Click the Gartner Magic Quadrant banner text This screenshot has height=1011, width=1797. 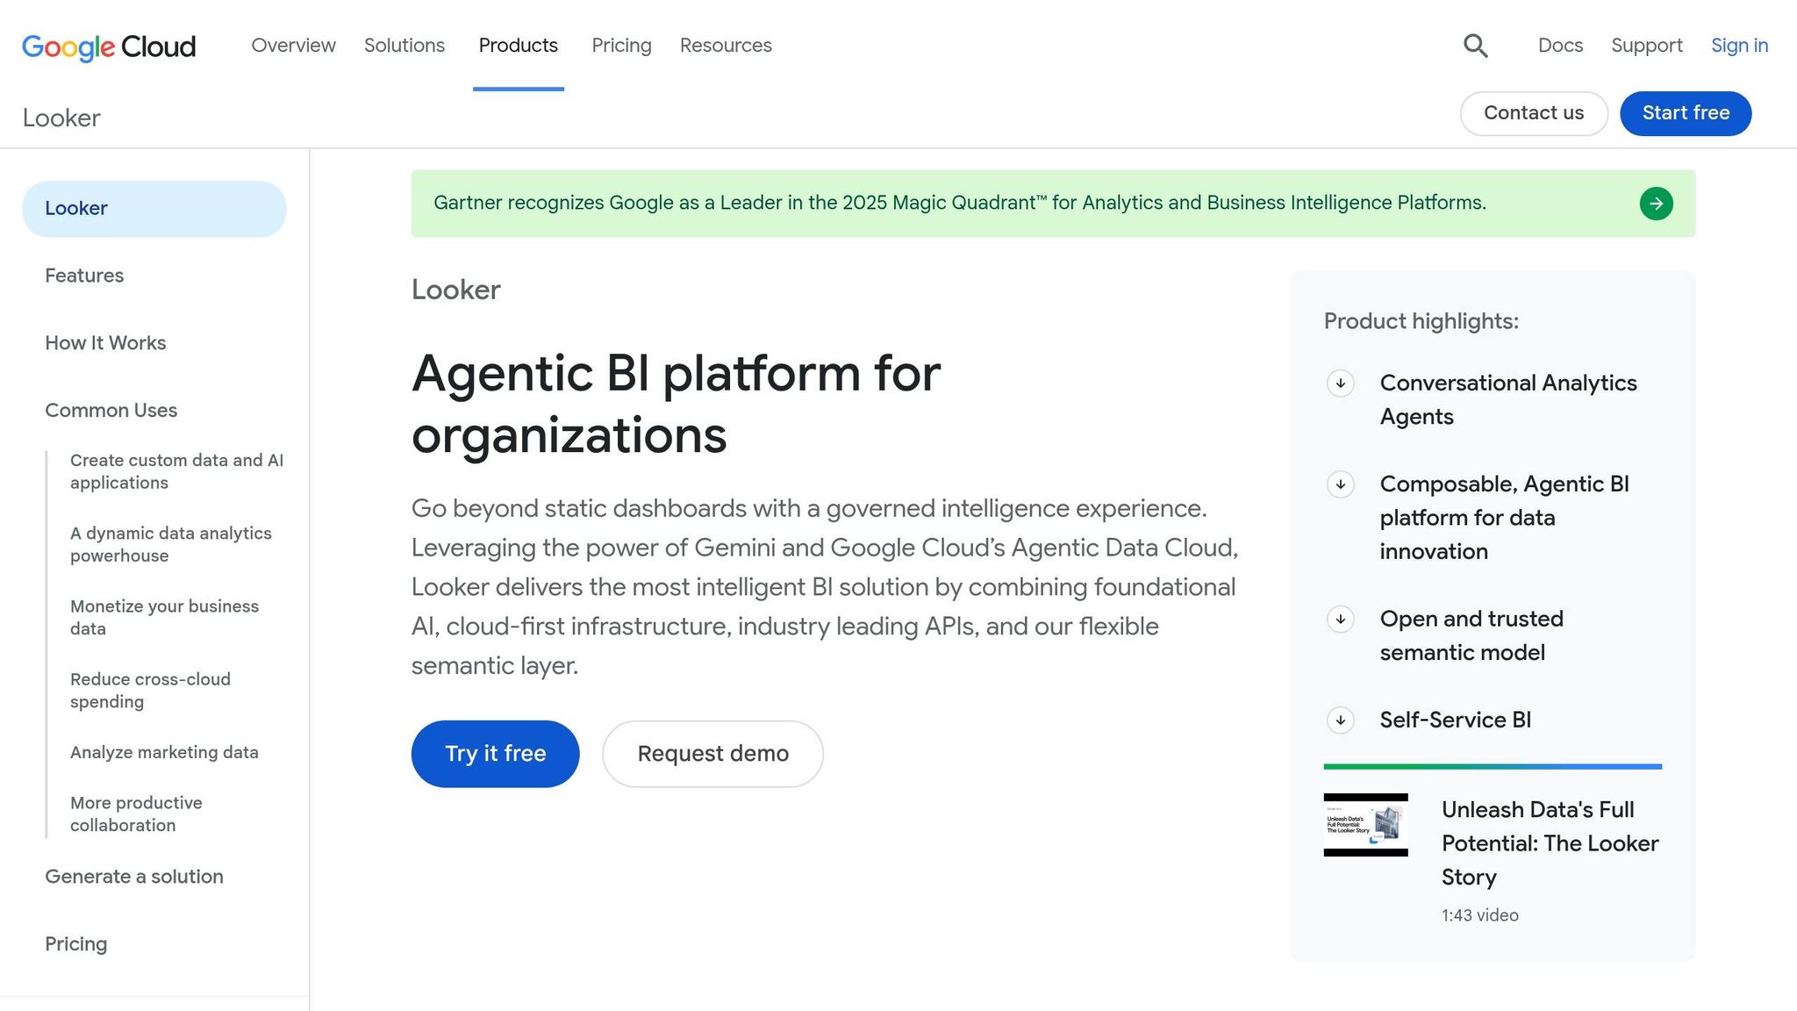pos(960,203)
